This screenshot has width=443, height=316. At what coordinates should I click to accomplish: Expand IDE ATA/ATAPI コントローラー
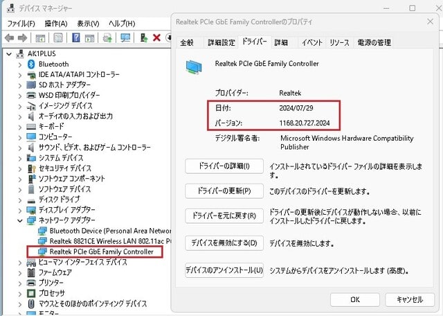pyautogui.click(x=20, y=75)
